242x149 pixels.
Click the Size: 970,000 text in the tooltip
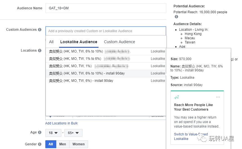click(x=181, y=59)
